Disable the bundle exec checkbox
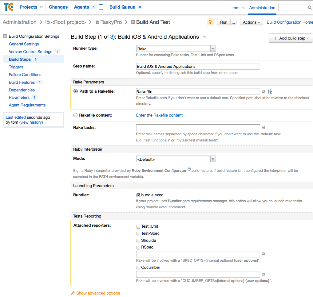This screenshot has height=297, width=313. coord(138,195)
